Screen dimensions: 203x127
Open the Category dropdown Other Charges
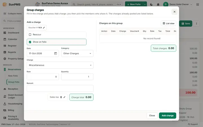coord(77,53)
